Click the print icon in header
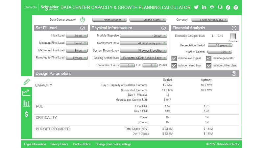 point(212,7)
